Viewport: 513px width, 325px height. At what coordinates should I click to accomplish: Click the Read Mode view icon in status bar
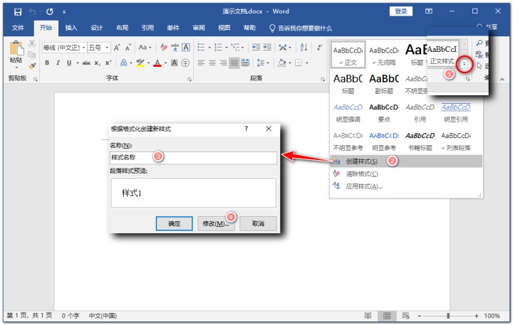point(368,316)
